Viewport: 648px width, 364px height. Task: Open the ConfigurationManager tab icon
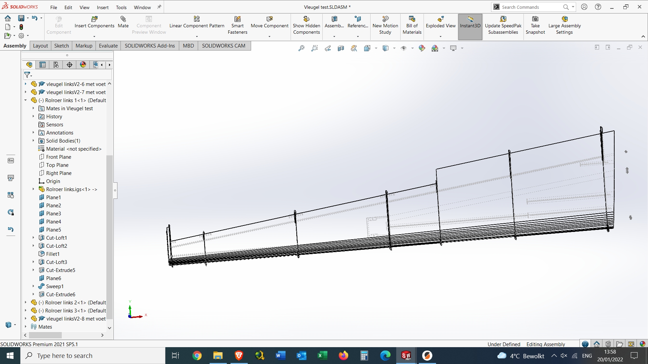pos(56,65)
